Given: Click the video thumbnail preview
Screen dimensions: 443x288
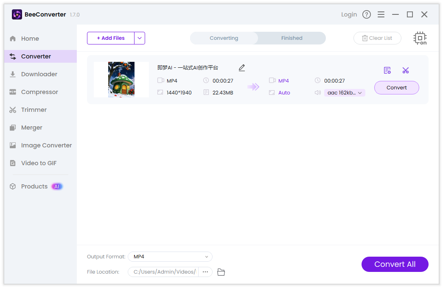Looking at the screenshot, I should pos(121,80).
